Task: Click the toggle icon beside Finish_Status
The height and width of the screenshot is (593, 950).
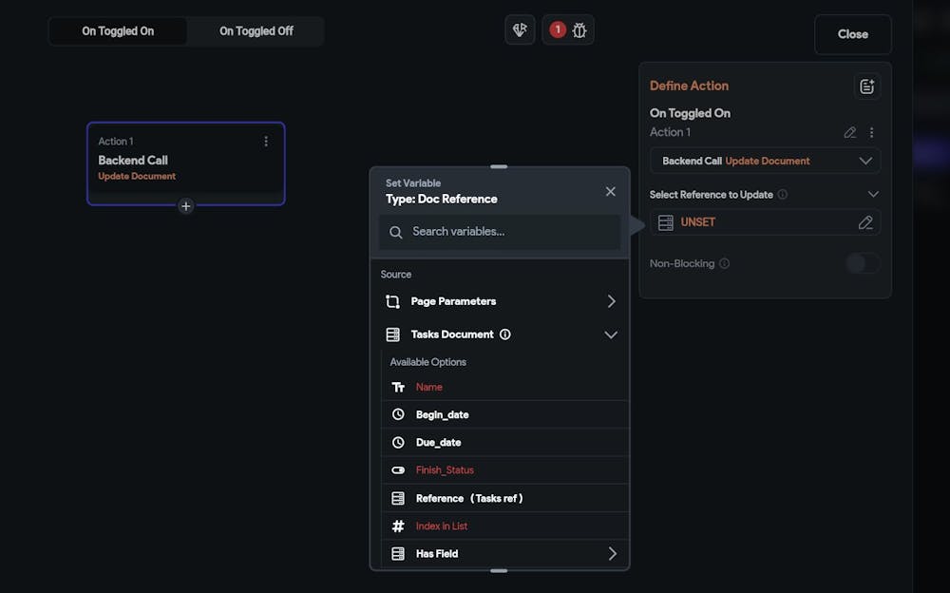Action: [398, 469]
